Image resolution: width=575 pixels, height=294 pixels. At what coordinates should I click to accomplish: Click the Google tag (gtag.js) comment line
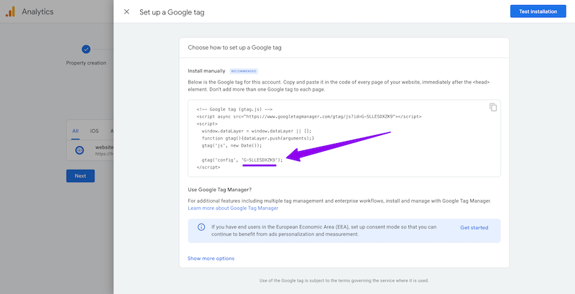234,109
